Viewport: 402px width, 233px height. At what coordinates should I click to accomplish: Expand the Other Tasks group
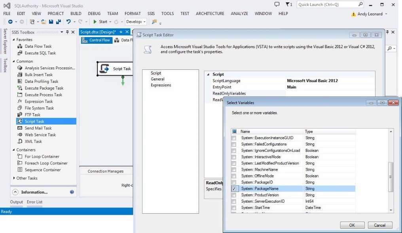pos(14,178)
